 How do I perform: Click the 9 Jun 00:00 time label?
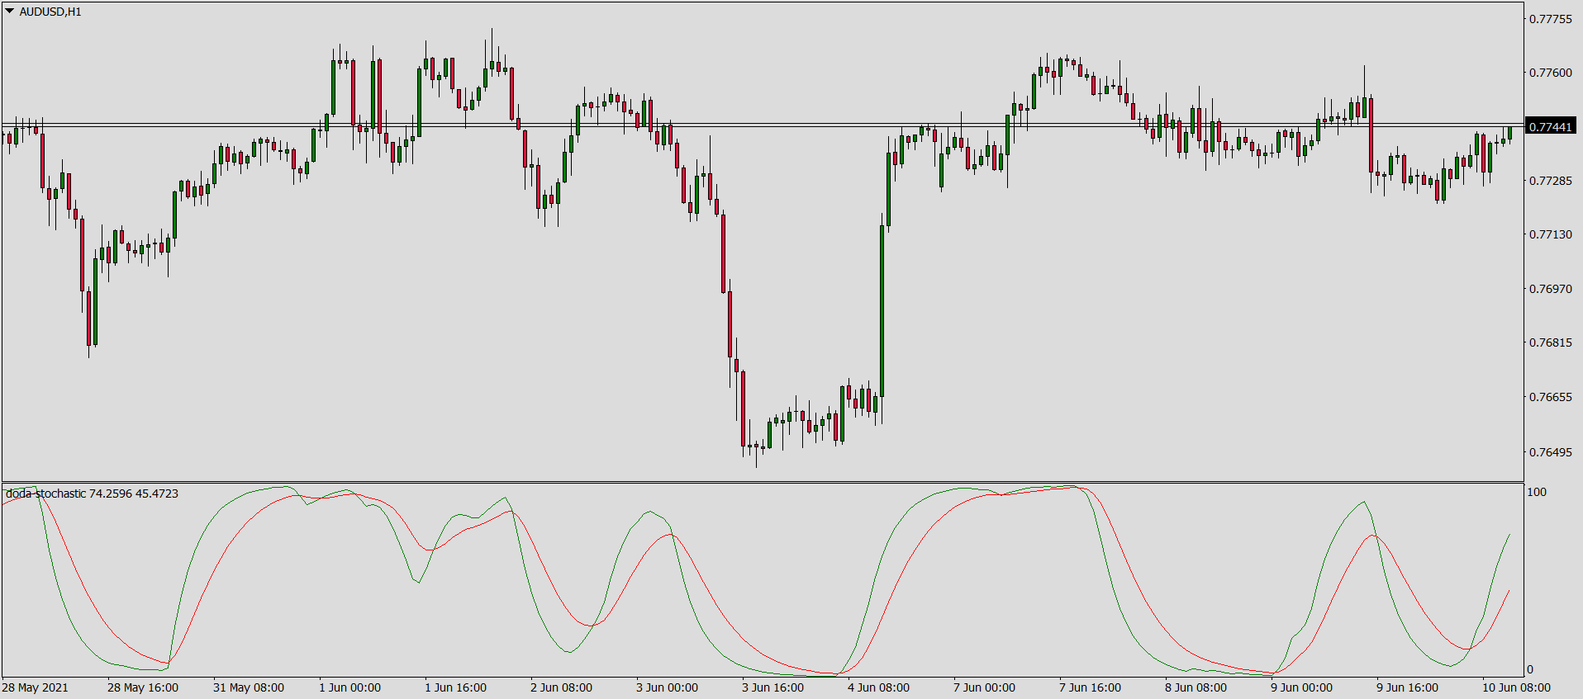(1302, 687)
